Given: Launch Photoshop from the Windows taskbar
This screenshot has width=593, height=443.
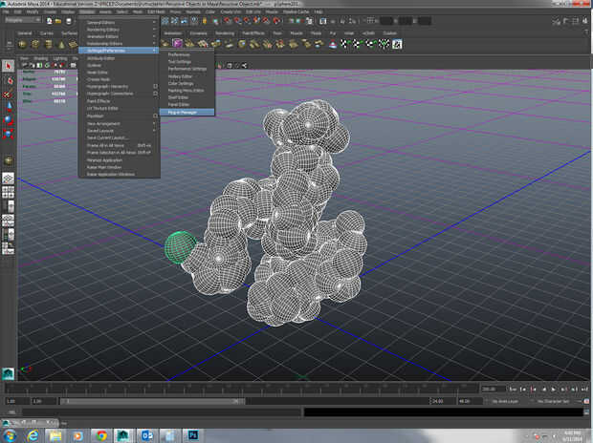Looking at the screenshot, I should [x=191, y=434].
